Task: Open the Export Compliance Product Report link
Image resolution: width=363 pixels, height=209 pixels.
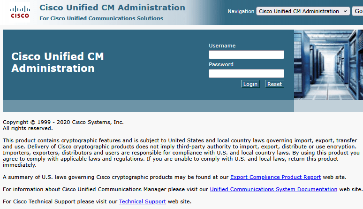Action: [275, 177]
